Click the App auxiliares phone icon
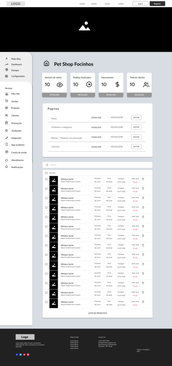This screenshot has width=172, height=366. [x=6, y=144]
